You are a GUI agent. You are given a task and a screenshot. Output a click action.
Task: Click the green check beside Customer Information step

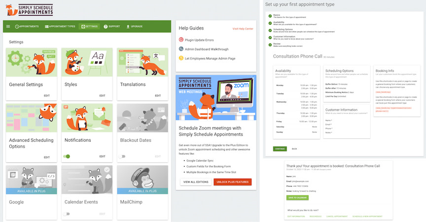270,37
